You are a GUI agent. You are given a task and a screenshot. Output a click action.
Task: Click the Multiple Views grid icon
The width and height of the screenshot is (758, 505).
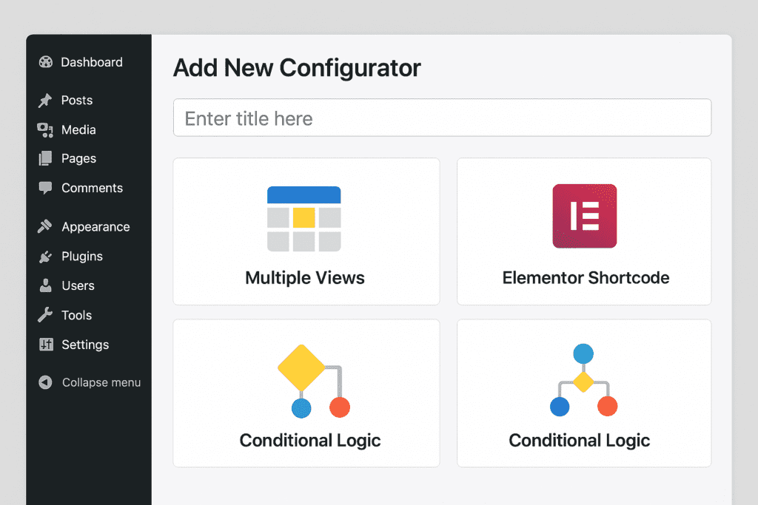tap(303, 219)
